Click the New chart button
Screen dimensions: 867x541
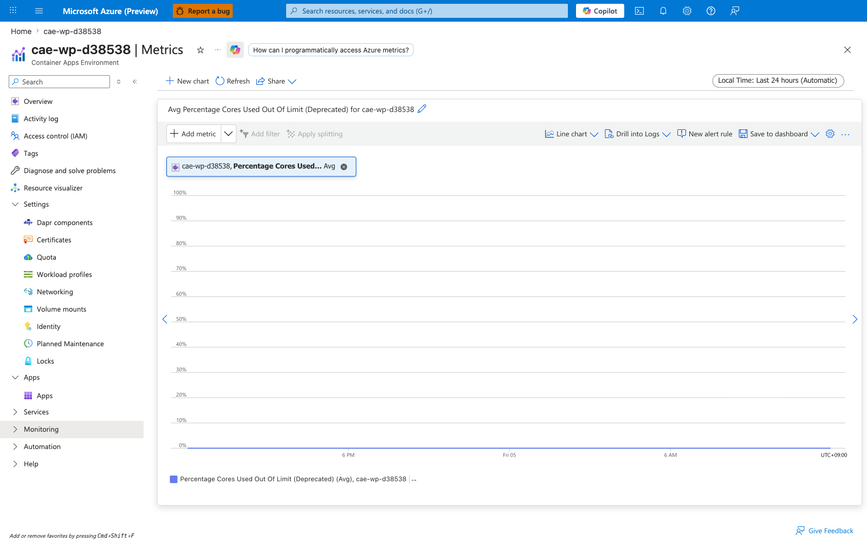tap(187, 81)
